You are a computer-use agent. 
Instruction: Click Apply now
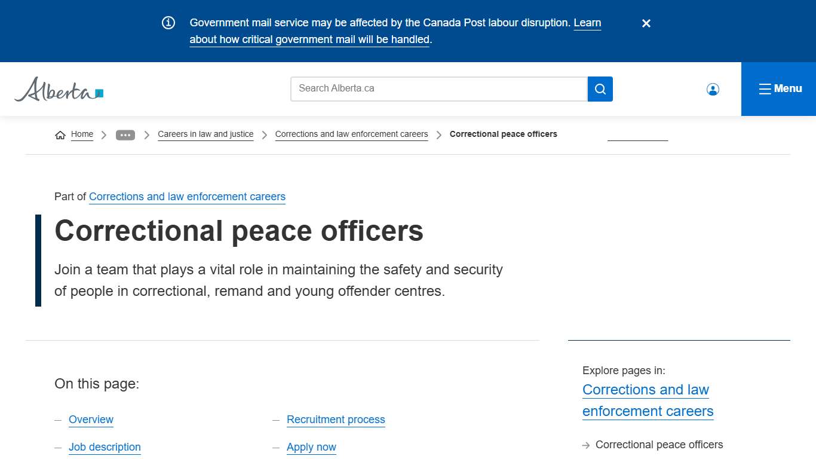pos(311,447)
